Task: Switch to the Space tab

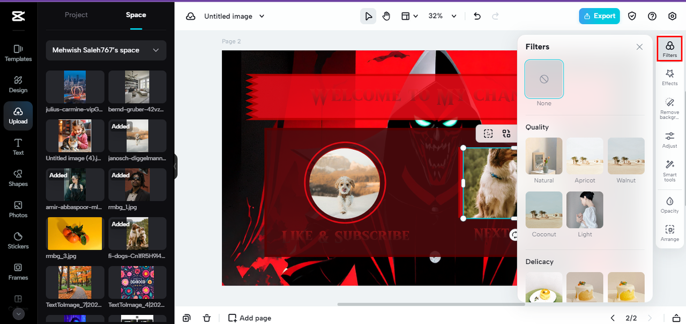Action: 136,15
